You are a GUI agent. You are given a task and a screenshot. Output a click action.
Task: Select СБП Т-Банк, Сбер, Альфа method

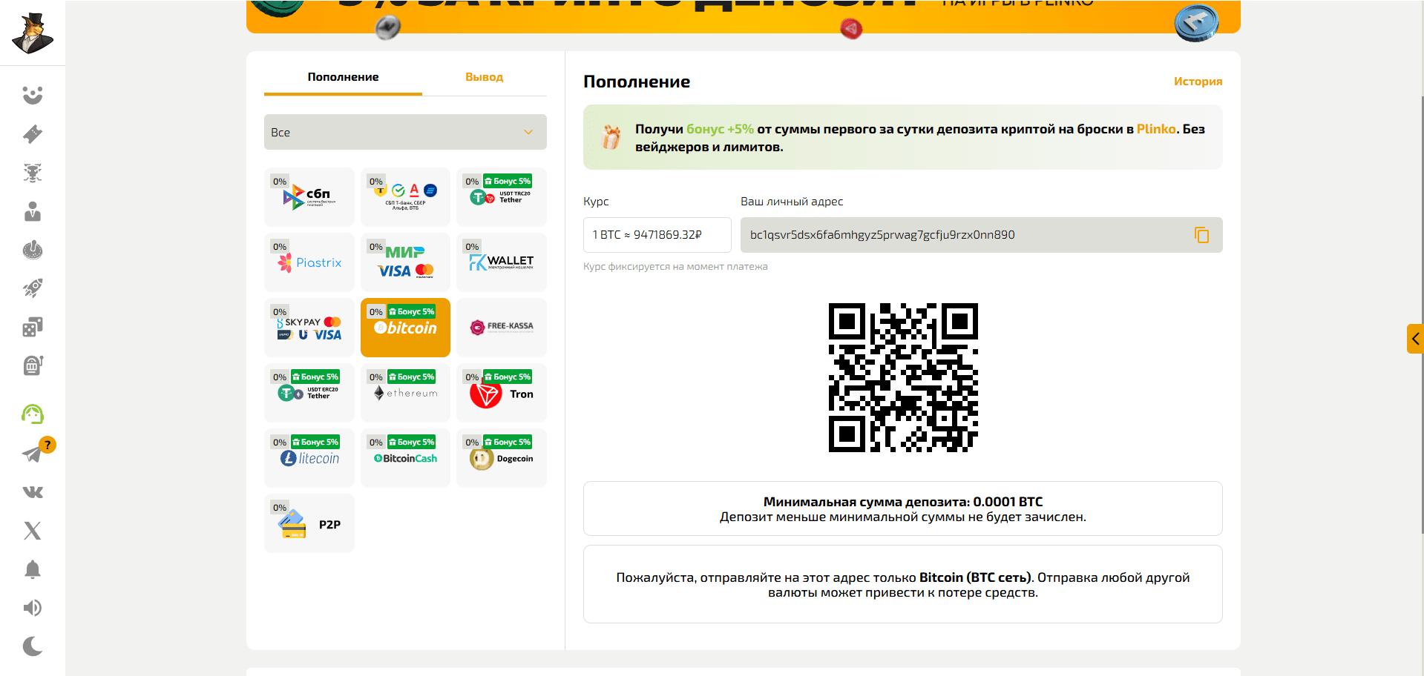[405, 197]
